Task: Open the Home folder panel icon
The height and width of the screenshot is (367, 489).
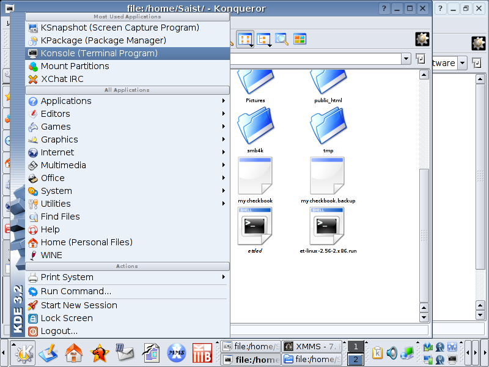Action: pos(73,353)
